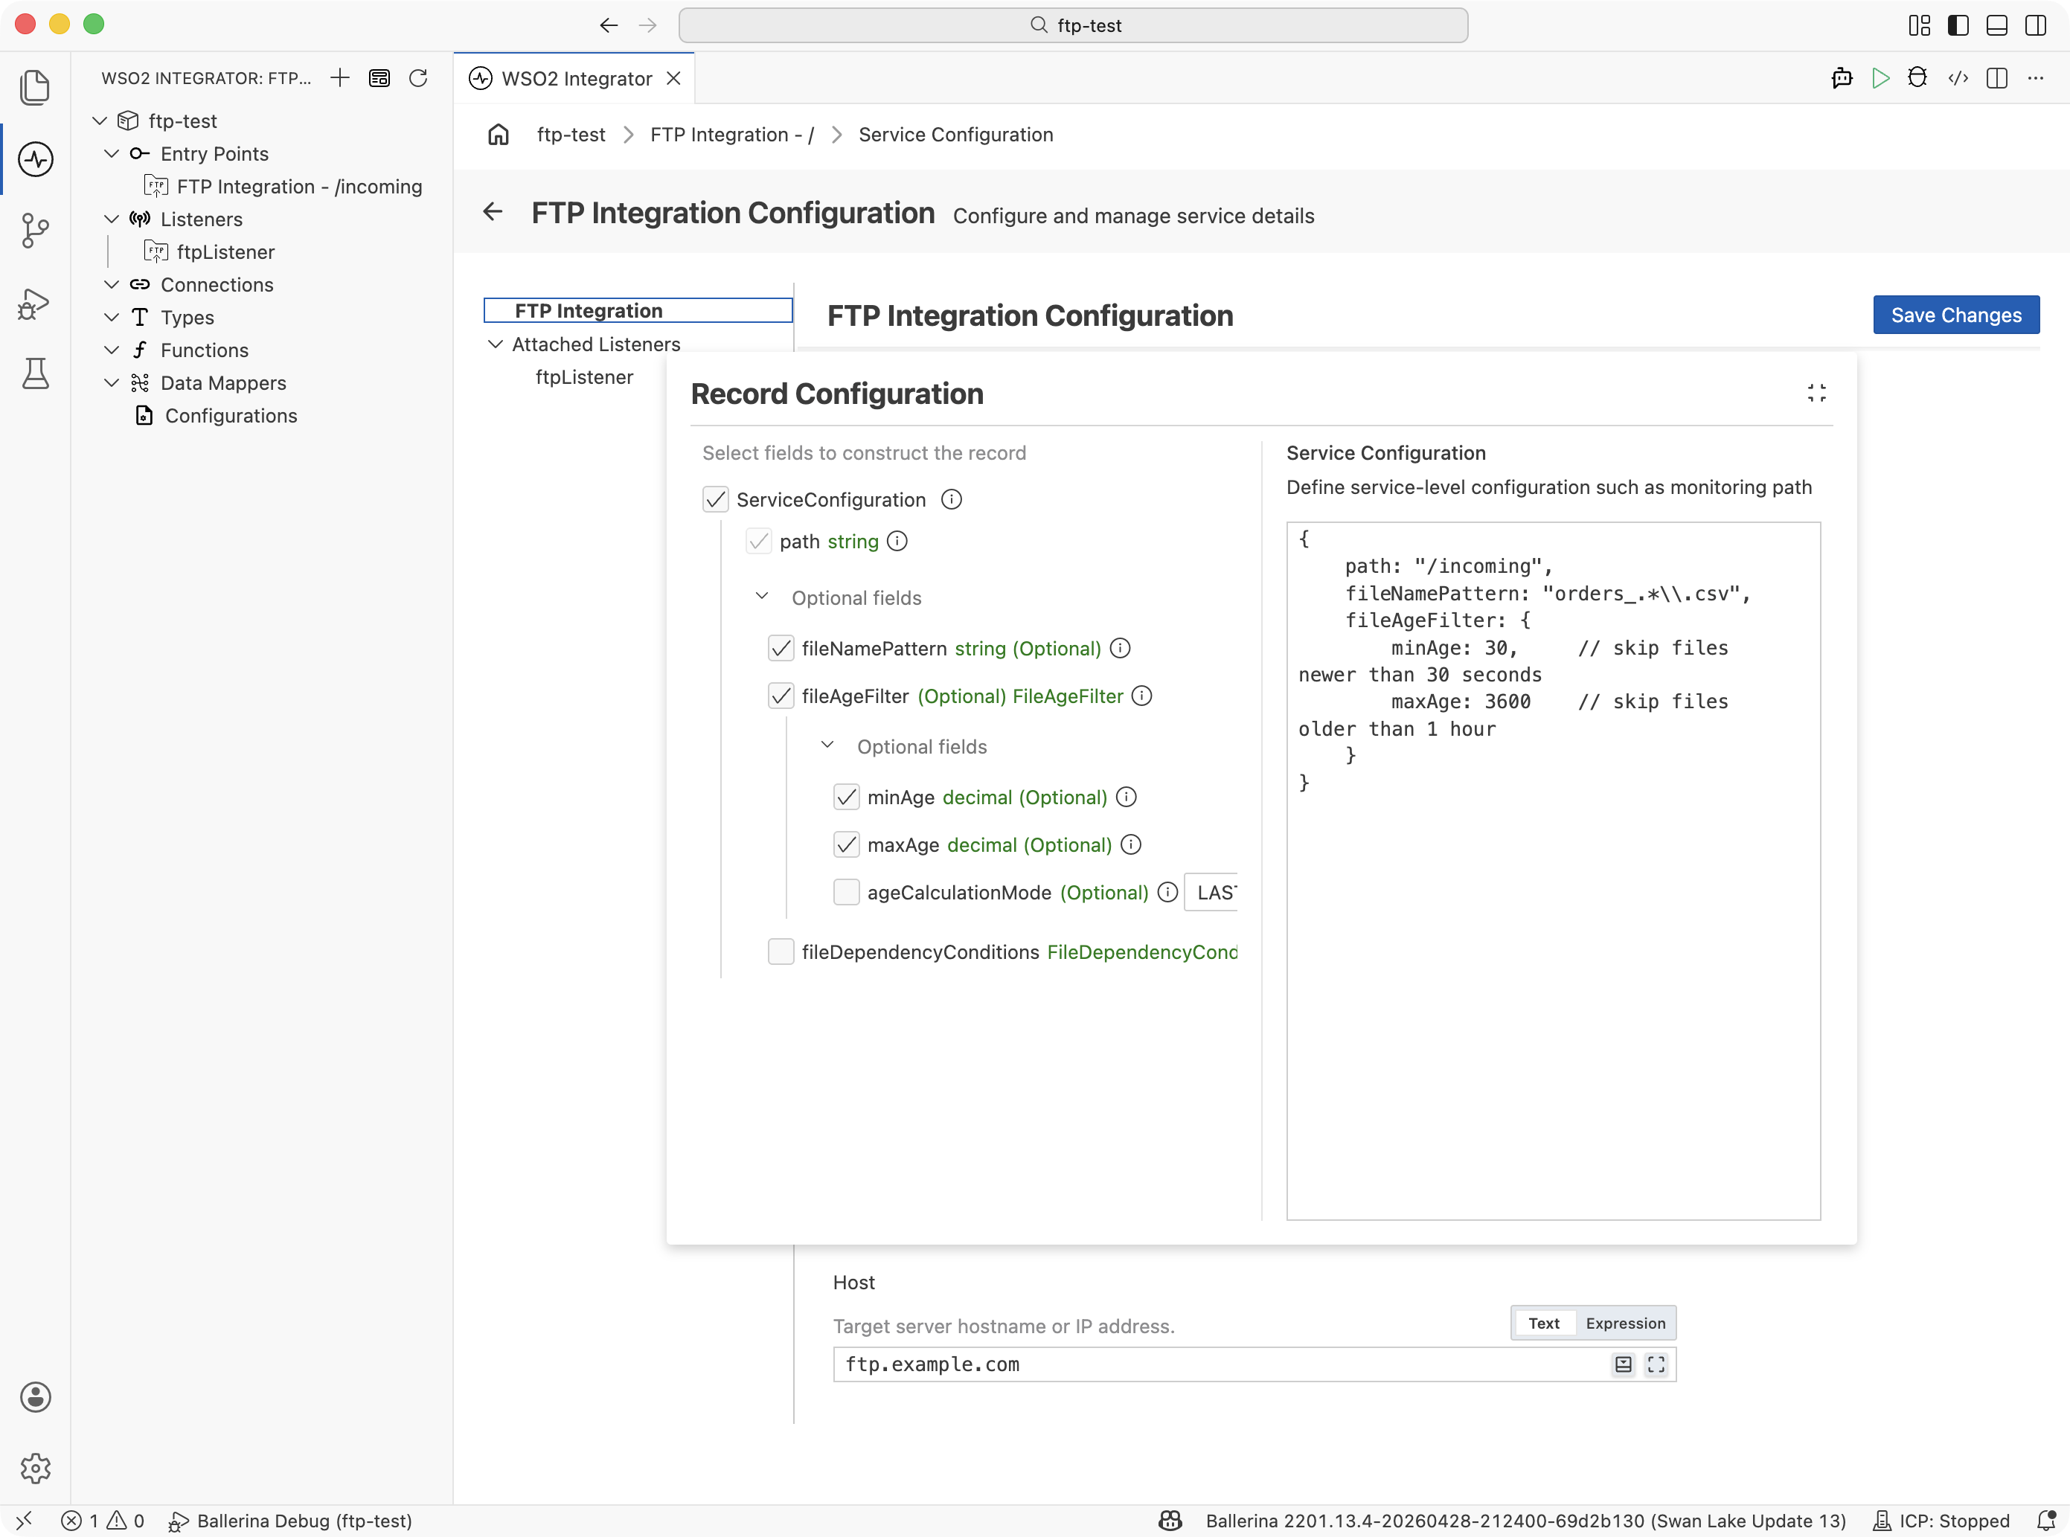Viewport: 2070px width, 1537px height.
Task: Expand the Functions section
Action: [x=112, y=350]
